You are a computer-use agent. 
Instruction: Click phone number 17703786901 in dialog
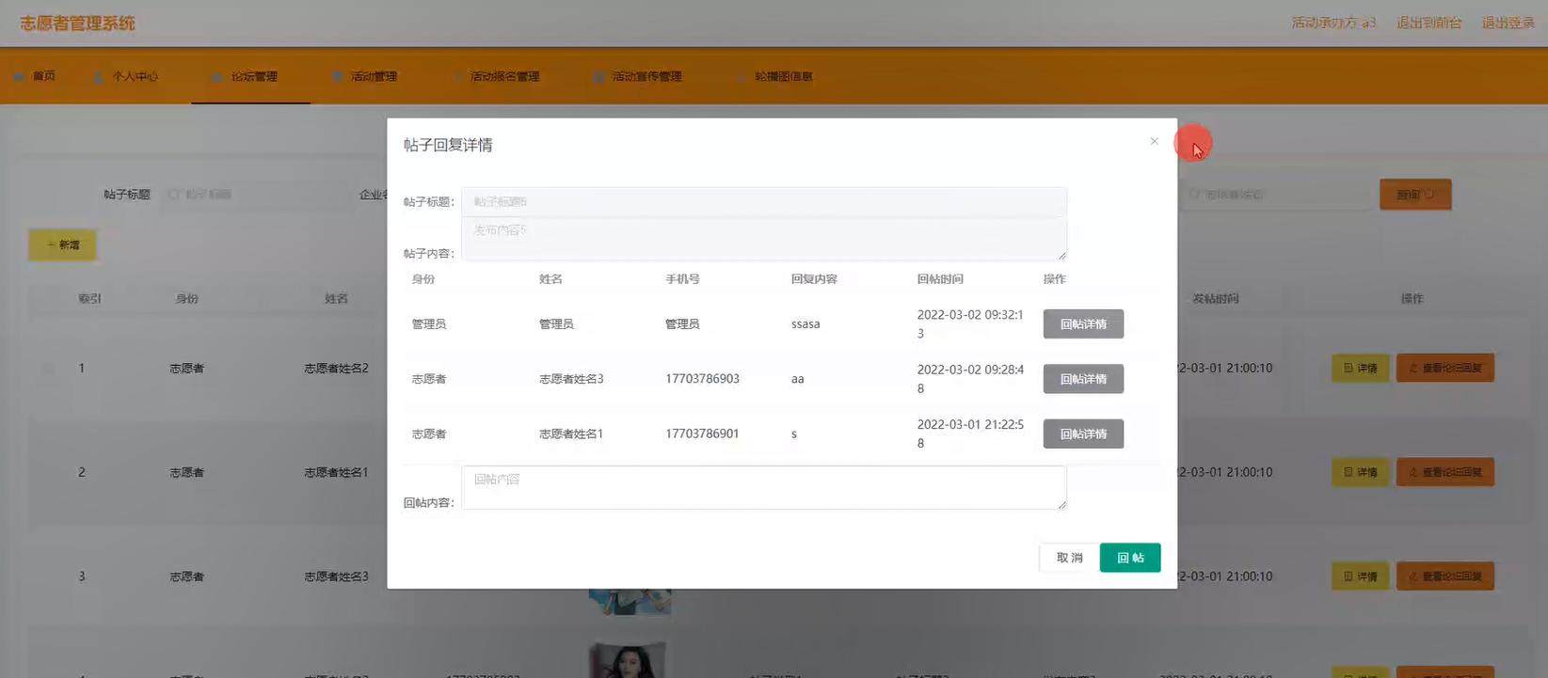click(x=702, y=434)
